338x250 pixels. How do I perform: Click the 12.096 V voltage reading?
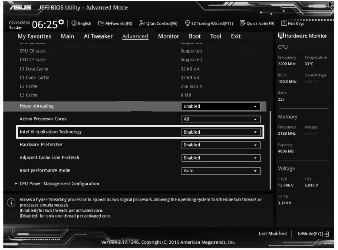(x=286, y=185)
